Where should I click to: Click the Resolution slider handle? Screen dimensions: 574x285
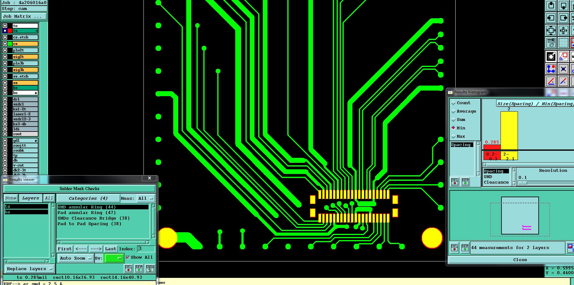coord(523,183)
